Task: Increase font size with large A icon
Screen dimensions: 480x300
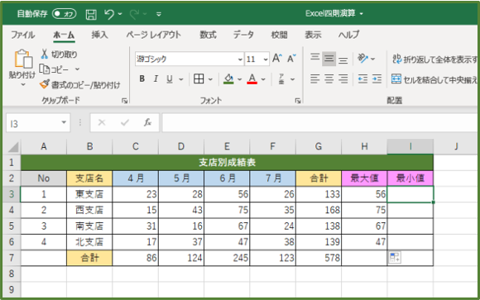Action: pyautogui.click(x=277, y=58)
